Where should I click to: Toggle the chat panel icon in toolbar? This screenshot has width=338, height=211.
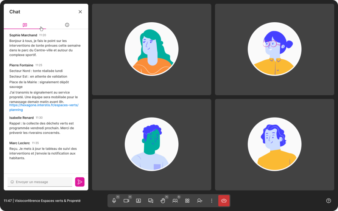click(151, 201)
